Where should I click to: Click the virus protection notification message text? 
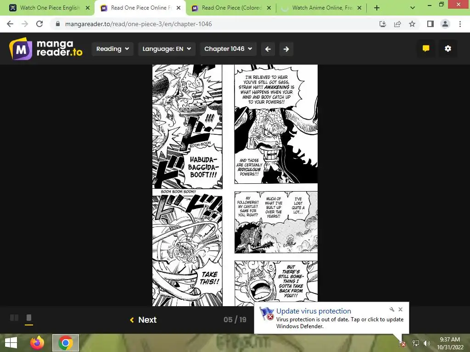340,323
